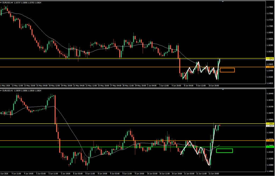This screenshot has height=176, width=275.
Task: Select the orange rectangle on H4 chart
Action: click(x=227, y=70)
